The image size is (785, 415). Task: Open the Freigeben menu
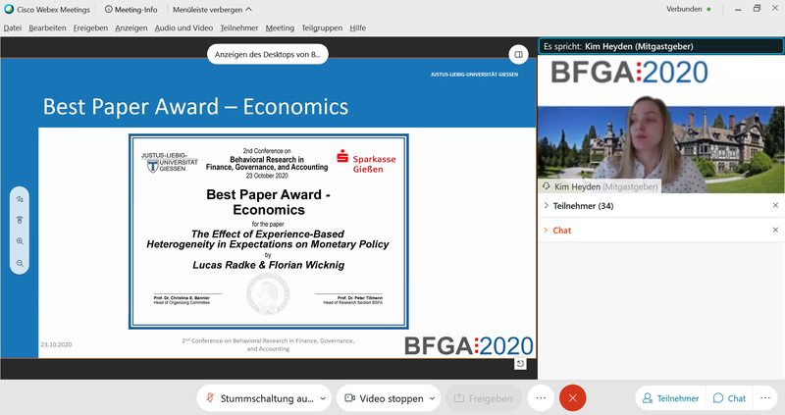point(90,28)
